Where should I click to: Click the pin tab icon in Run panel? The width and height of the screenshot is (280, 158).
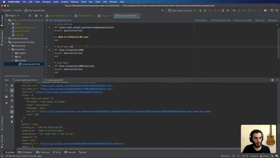coord(7,103)
